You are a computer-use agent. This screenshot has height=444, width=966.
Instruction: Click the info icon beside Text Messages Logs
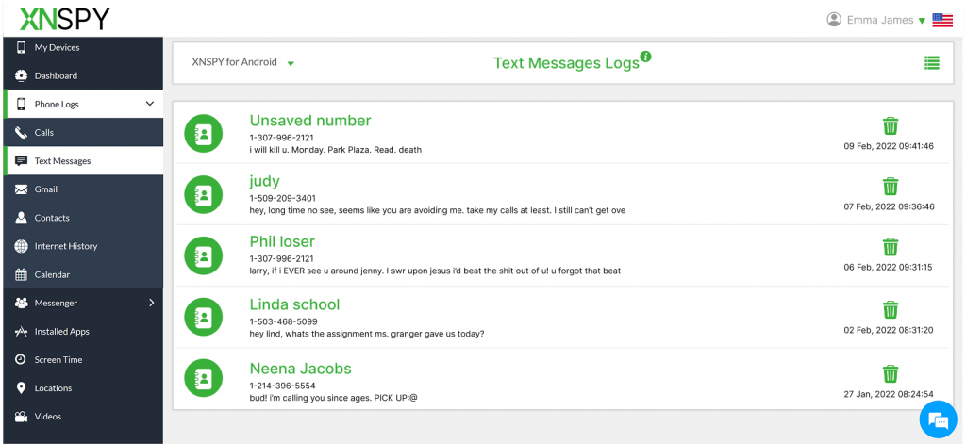click(x=646, y=57)
